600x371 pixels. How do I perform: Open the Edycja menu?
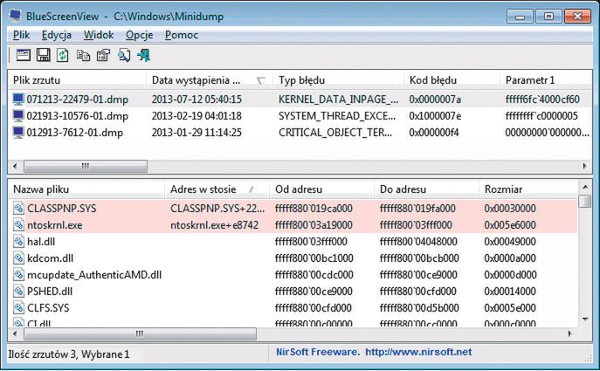pos(57,35)
